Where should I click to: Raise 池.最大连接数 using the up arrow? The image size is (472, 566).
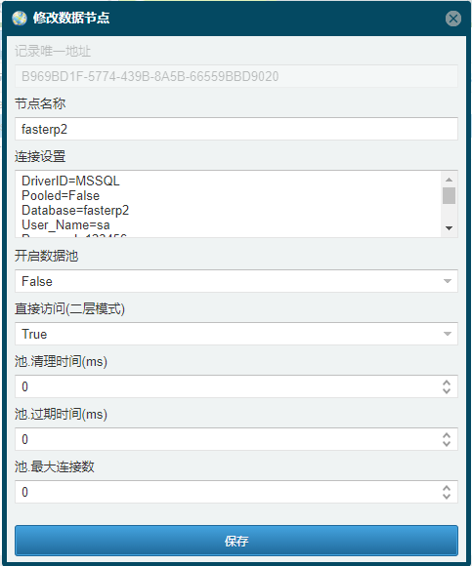click(x=447, y=488)
